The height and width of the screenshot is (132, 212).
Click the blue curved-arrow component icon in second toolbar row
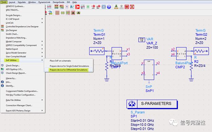click(x=50, y=13)
